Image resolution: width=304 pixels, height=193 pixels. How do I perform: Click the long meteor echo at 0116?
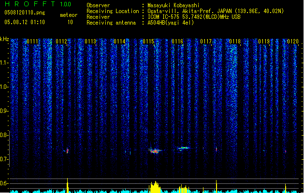(183, 149)
